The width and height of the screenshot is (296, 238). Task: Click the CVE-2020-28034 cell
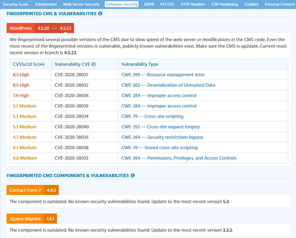pyautogui.click(x=85, y=116)
